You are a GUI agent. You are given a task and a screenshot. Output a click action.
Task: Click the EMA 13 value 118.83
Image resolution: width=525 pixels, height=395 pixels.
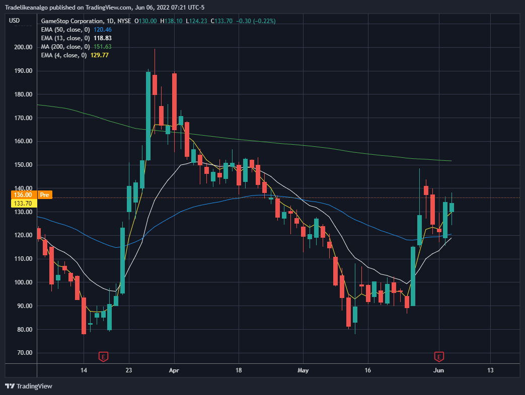click(103, 38)
